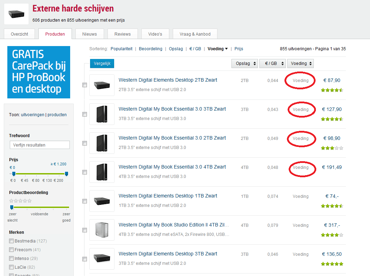Switch to the Nieuws tab
The image size is (370, 276).
(89, 34)
